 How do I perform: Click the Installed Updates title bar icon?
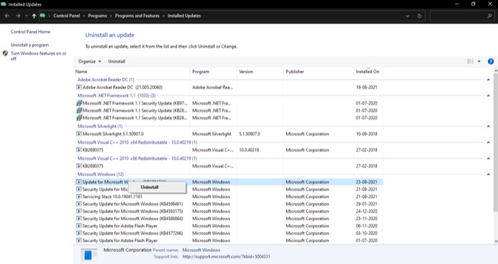4,4
